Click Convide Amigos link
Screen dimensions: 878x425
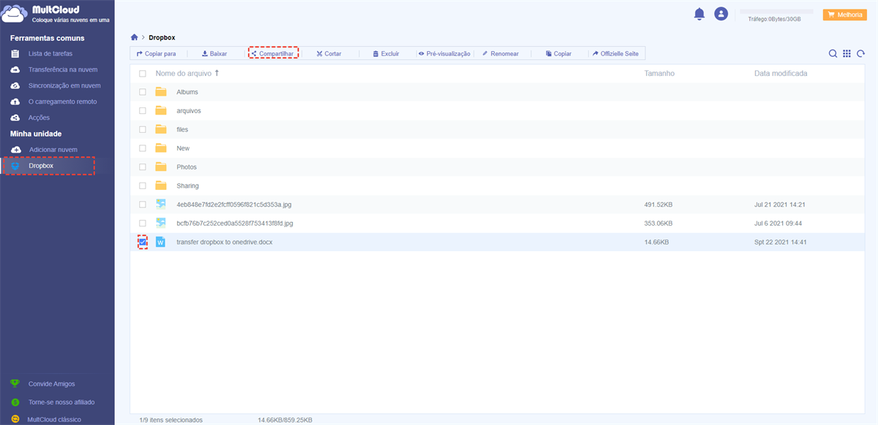pos(51,384)
